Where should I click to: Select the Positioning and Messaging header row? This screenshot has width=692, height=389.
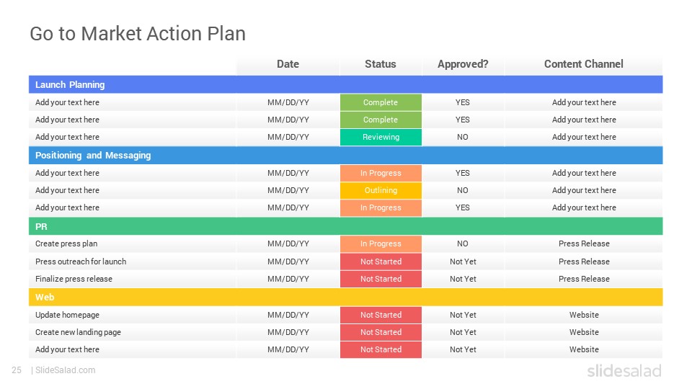coord(345,156)
